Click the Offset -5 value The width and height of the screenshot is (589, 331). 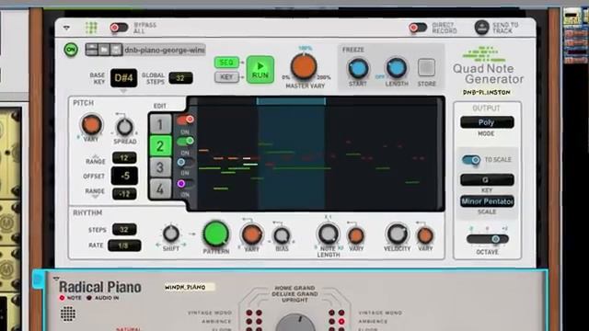point(124,176)
